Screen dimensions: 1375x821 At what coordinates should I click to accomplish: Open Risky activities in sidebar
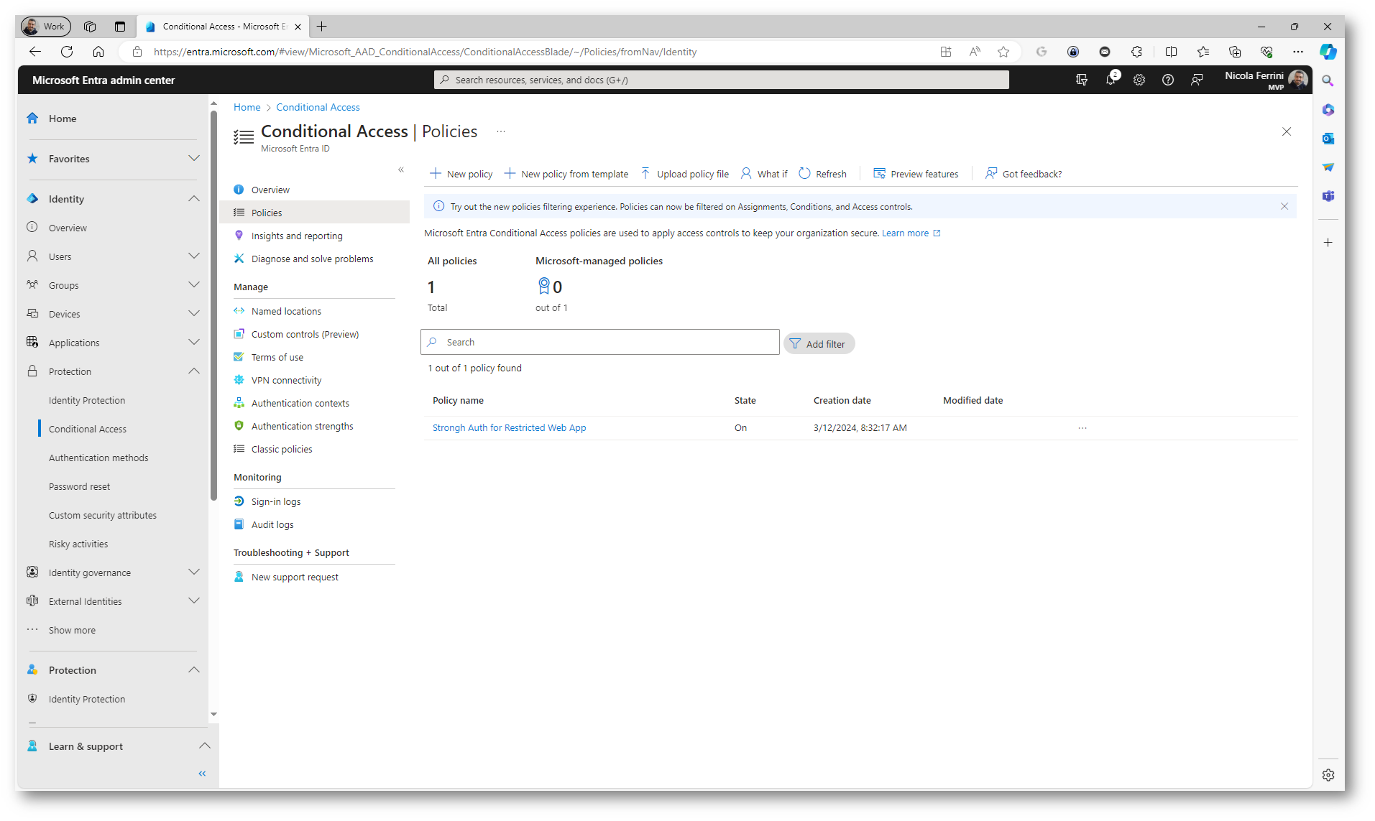click(x=78, y=544)
